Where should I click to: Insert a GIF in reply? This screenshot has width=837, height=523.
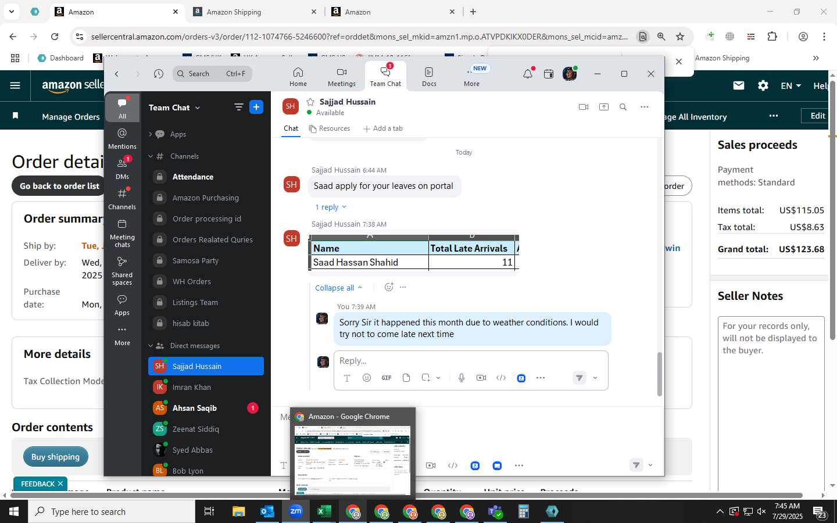tap(387, 378)
